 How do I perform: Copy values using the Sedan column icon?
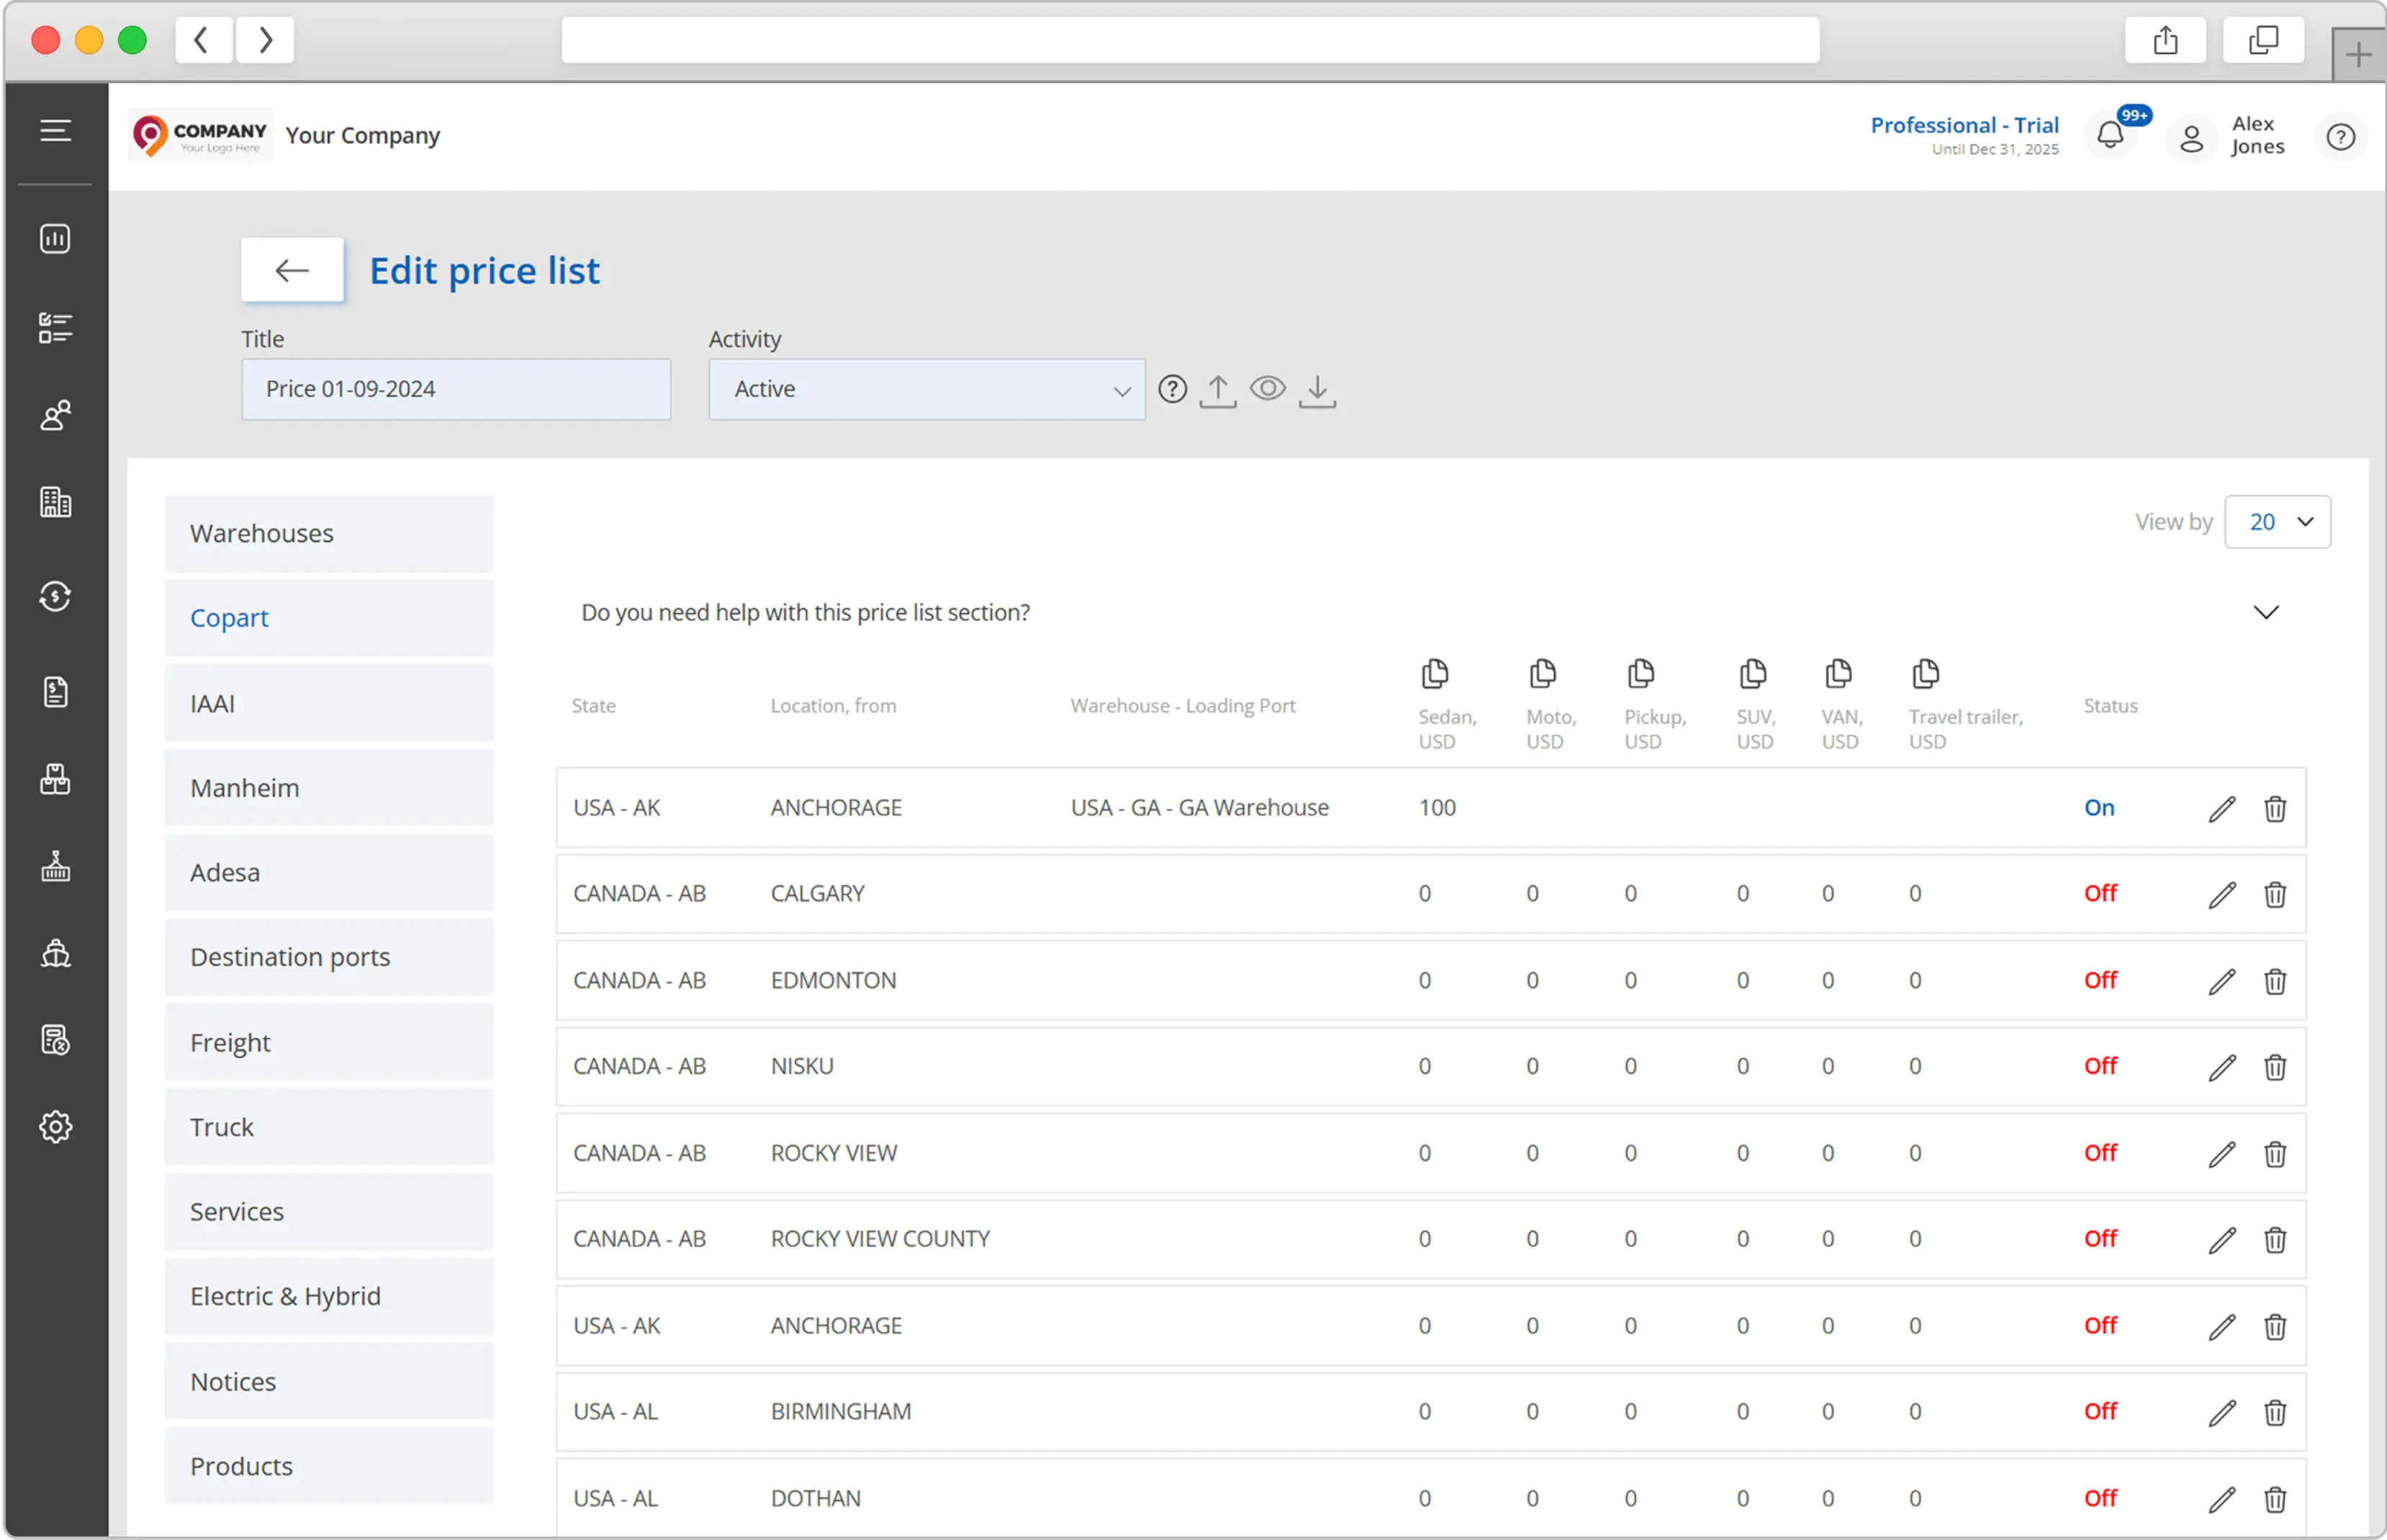click(x=1434, y=674)
